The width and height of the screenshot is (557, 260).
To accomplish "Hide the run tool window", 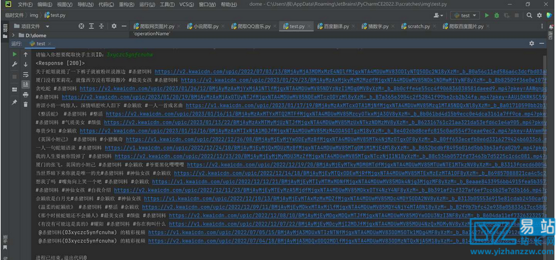I will point(542,43).
